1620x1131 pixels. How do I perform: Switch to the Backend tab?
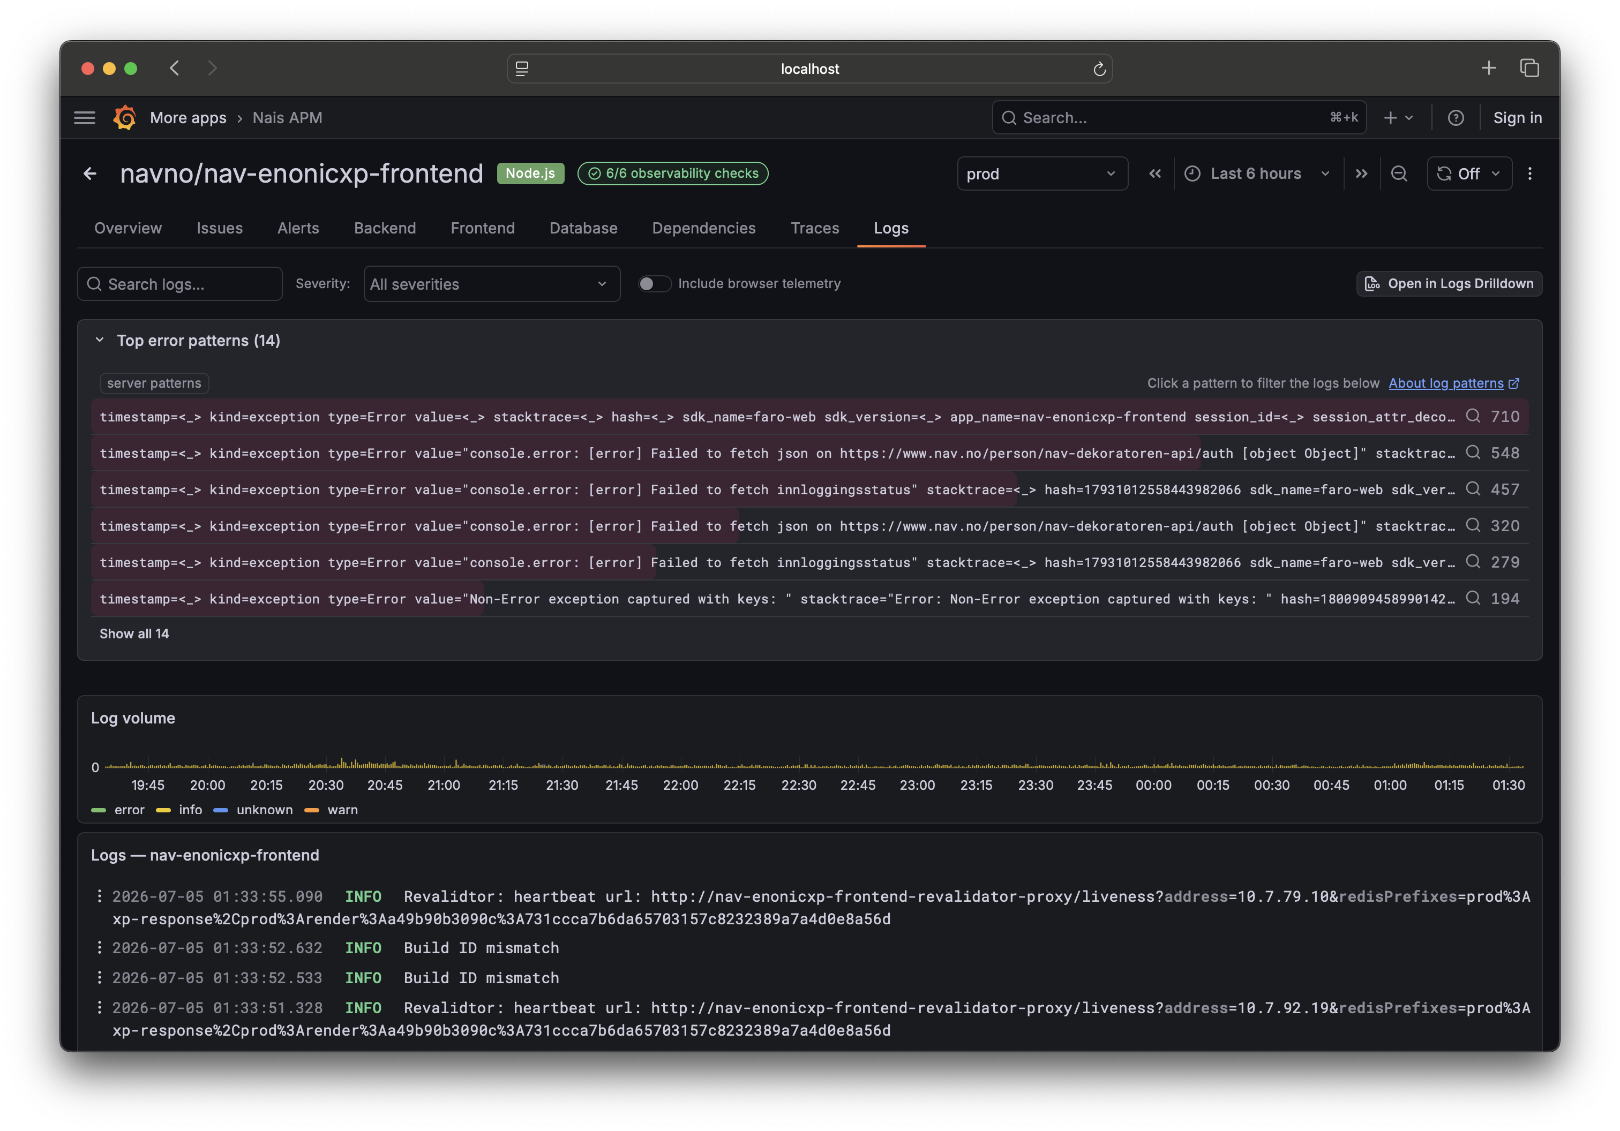coord(385,228)
